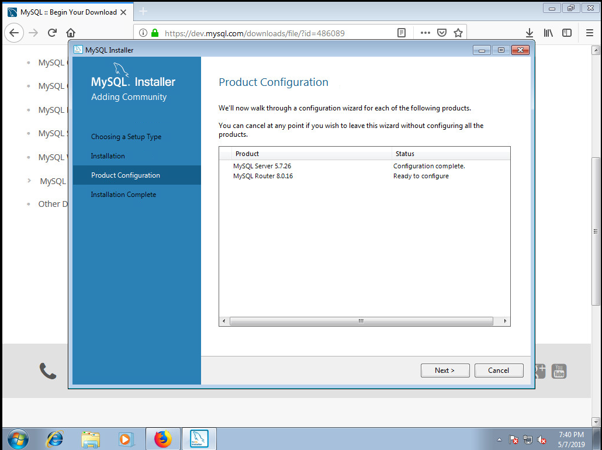Maximize the MySQL Installer window
Screen dimensions: 602x450
click(x=501, y=50)
